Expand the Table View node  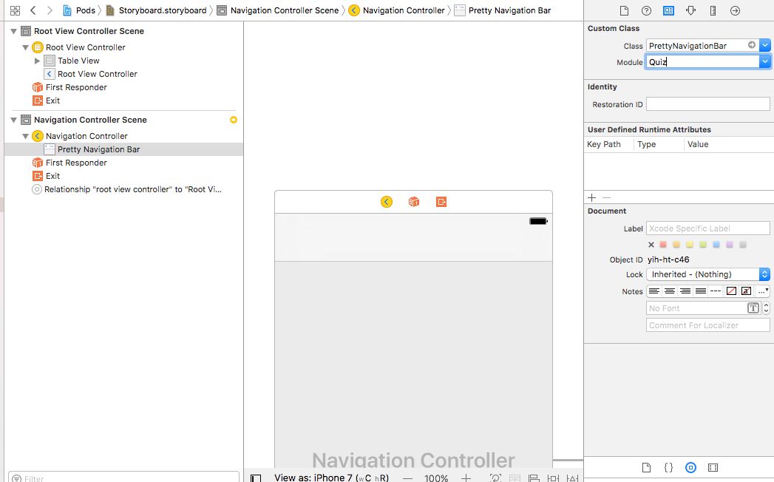point(37,61)
